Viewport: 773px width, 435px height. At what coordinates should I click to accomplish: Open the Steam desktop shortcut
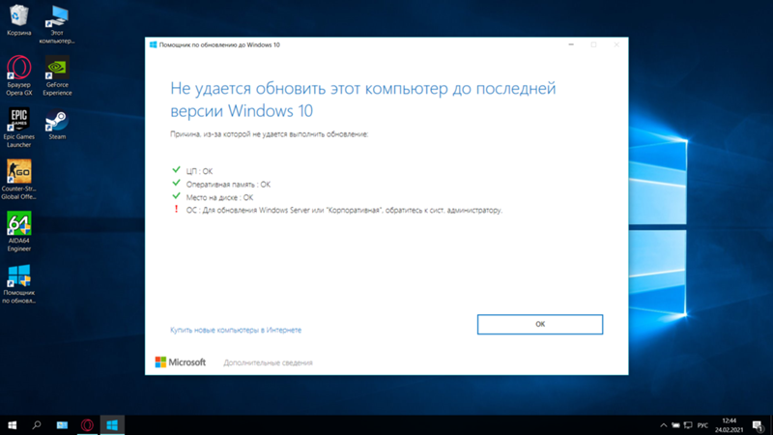coord(57,125)
